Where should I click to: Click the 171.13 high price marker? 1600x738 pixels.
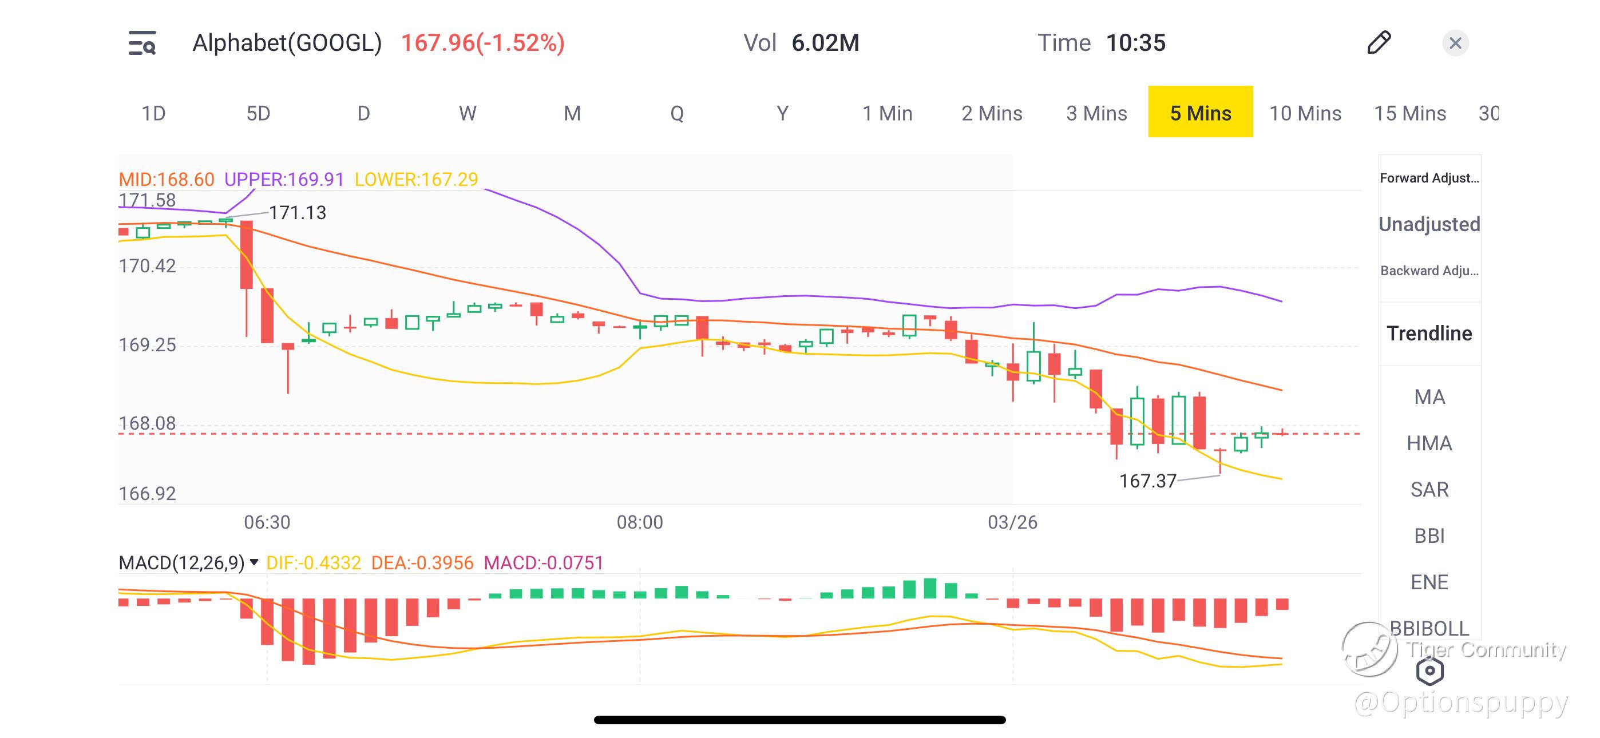297,212
